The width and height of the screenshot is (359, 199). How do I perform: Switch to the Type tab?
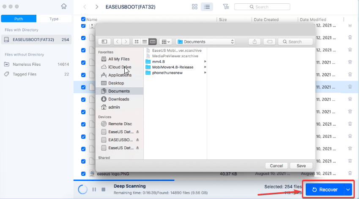54,19
